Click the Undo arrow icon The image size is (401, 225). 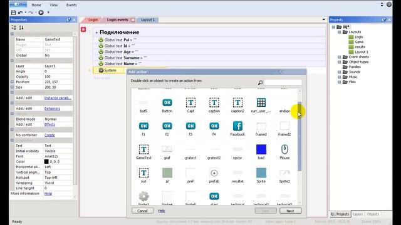(21, 12)
